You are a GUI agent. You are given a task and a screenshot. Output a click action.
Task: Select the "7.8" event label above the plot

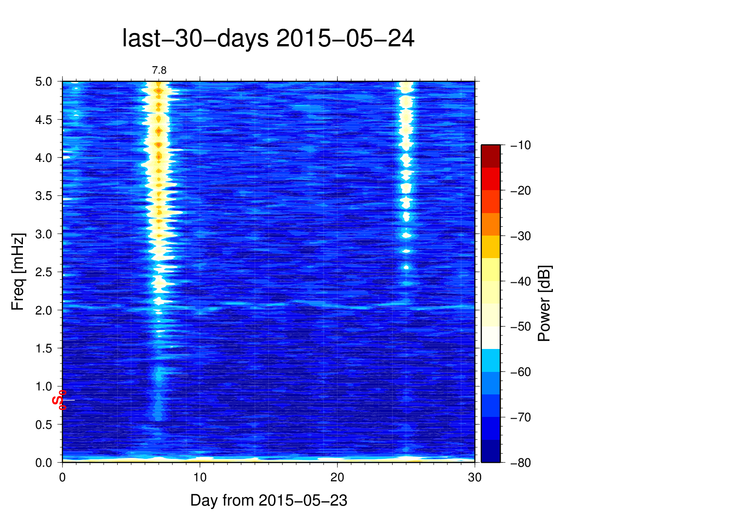pos(159,71)
